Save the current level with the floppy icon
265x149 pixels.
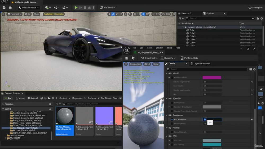[x=4, y=8]
